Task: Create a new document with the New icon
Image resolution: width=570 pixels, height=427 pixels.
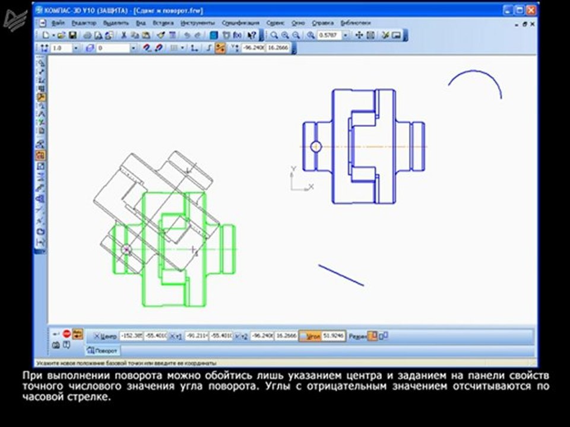Action: [46, 35]
